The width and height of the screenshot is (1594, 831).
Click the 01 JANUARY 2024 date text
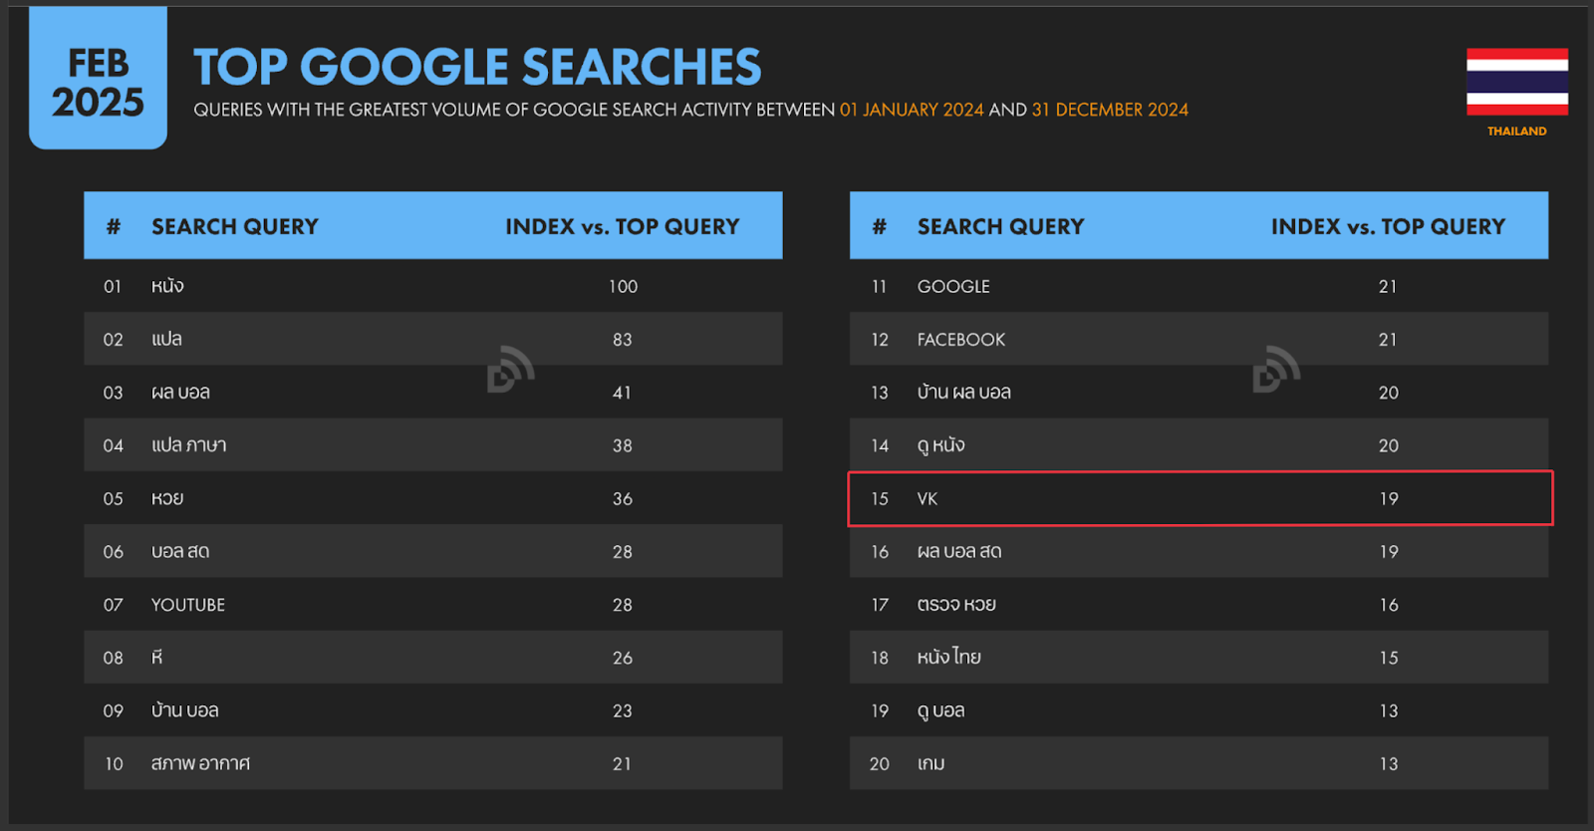[912, 110]
